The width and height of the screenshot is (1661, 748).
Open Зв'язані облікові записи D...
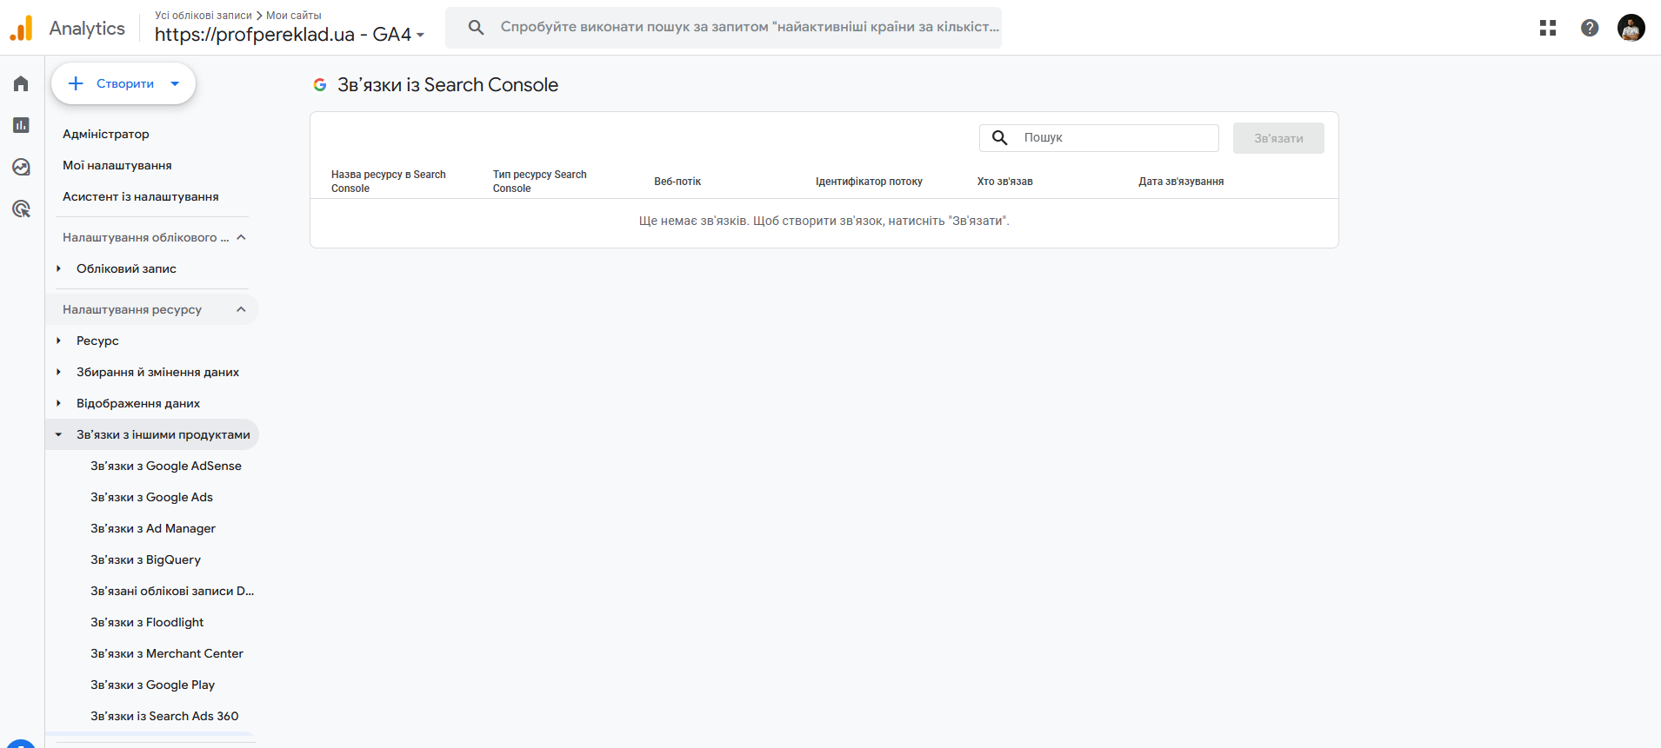tap(172, 591)
